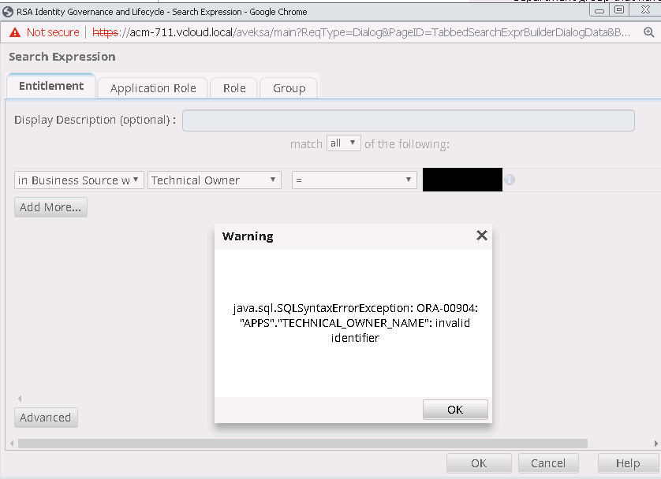Expand the 'in Business Source w' condition dropdown
The image size is (661, 479).
(x=78, y=180)
